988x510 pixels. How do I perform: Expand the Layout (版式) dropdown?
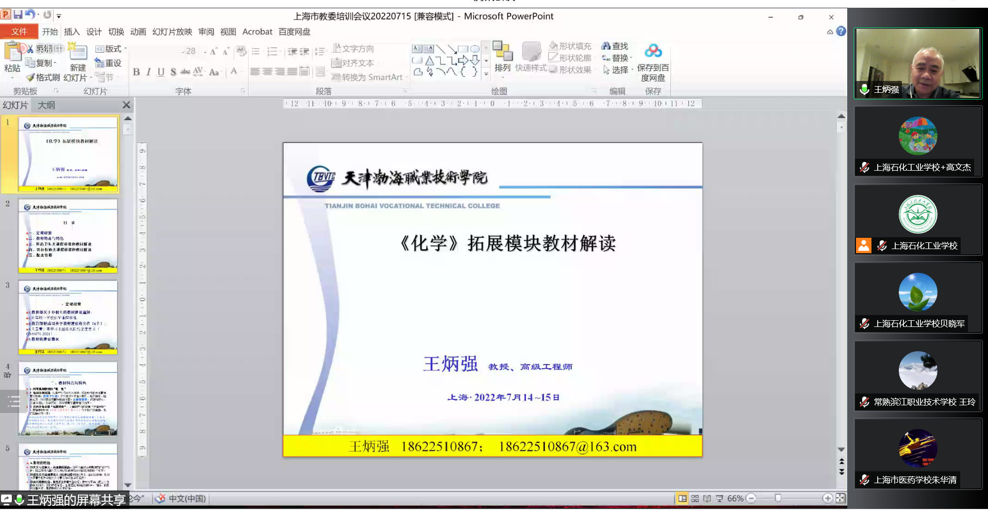pyautogui.click(x=112, y=48)
